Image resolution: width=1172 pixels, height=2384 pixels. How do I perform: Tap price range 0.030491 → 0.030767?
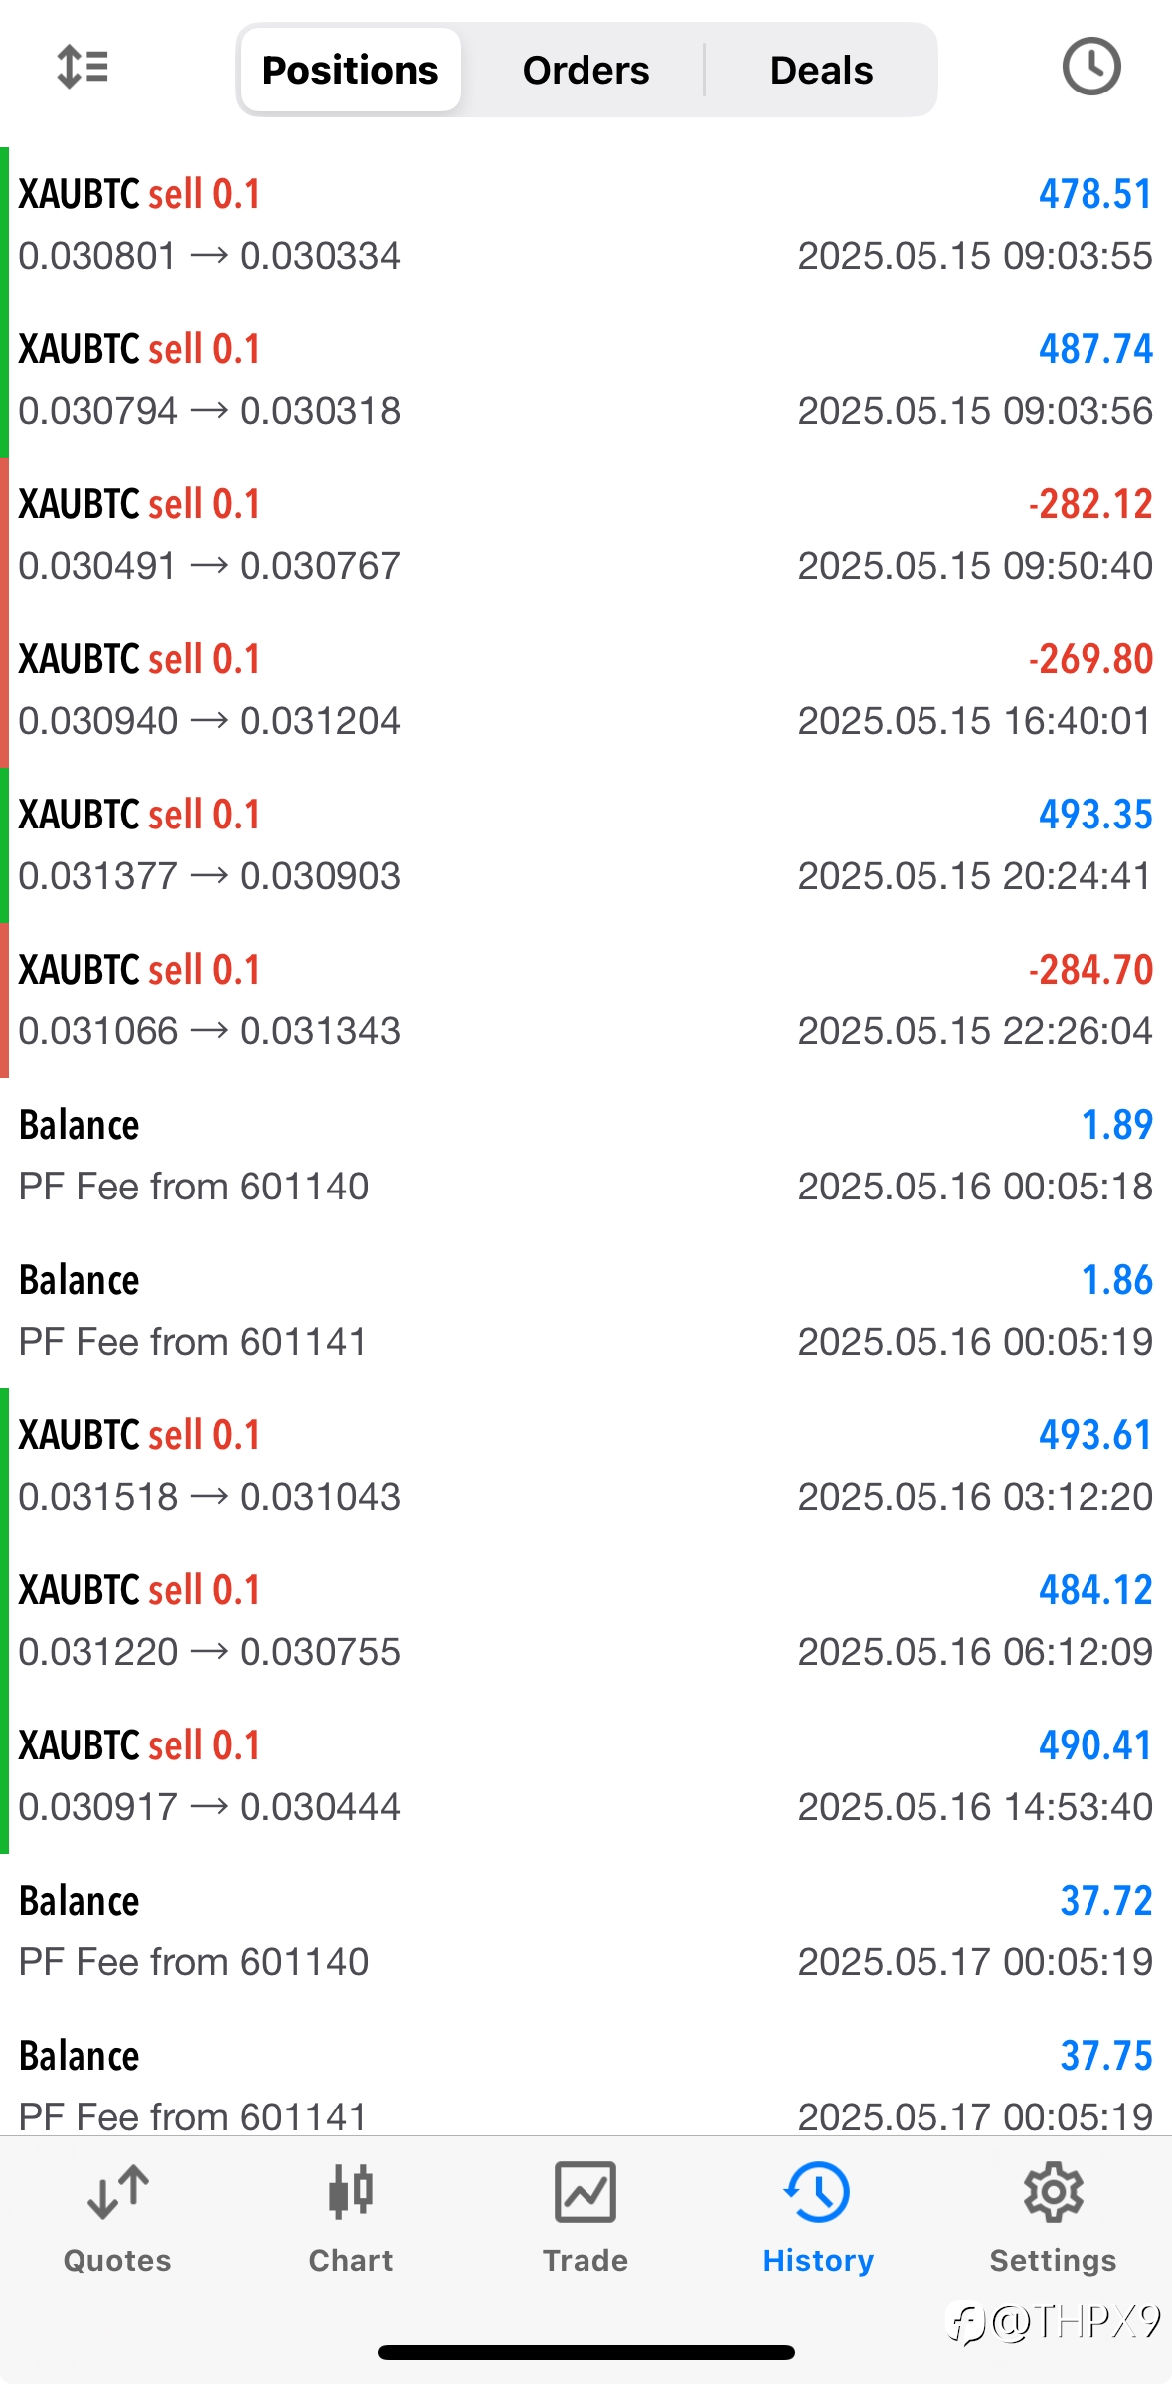210,566
